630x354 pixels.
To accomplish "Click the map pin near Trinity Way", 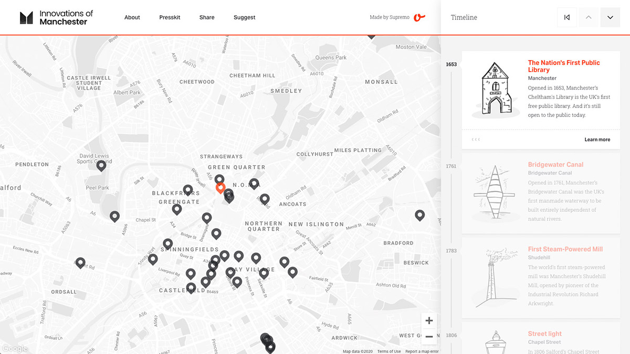I will pyautogui.click(x=153, y=259).
